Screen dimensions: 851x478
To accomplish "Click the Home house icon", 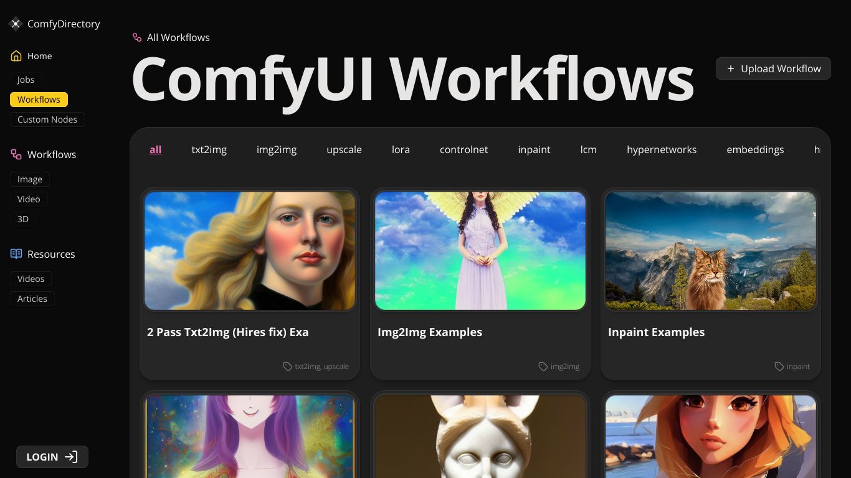I will (x=16, y=56).
